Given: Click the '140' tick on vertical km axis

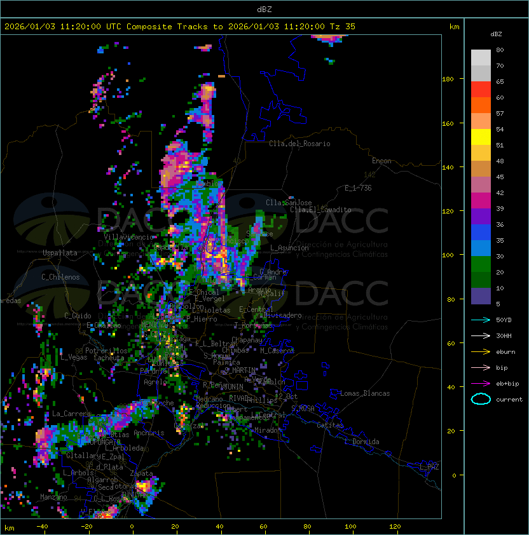Looking at the screenshot, I should (x=448, y=168).
